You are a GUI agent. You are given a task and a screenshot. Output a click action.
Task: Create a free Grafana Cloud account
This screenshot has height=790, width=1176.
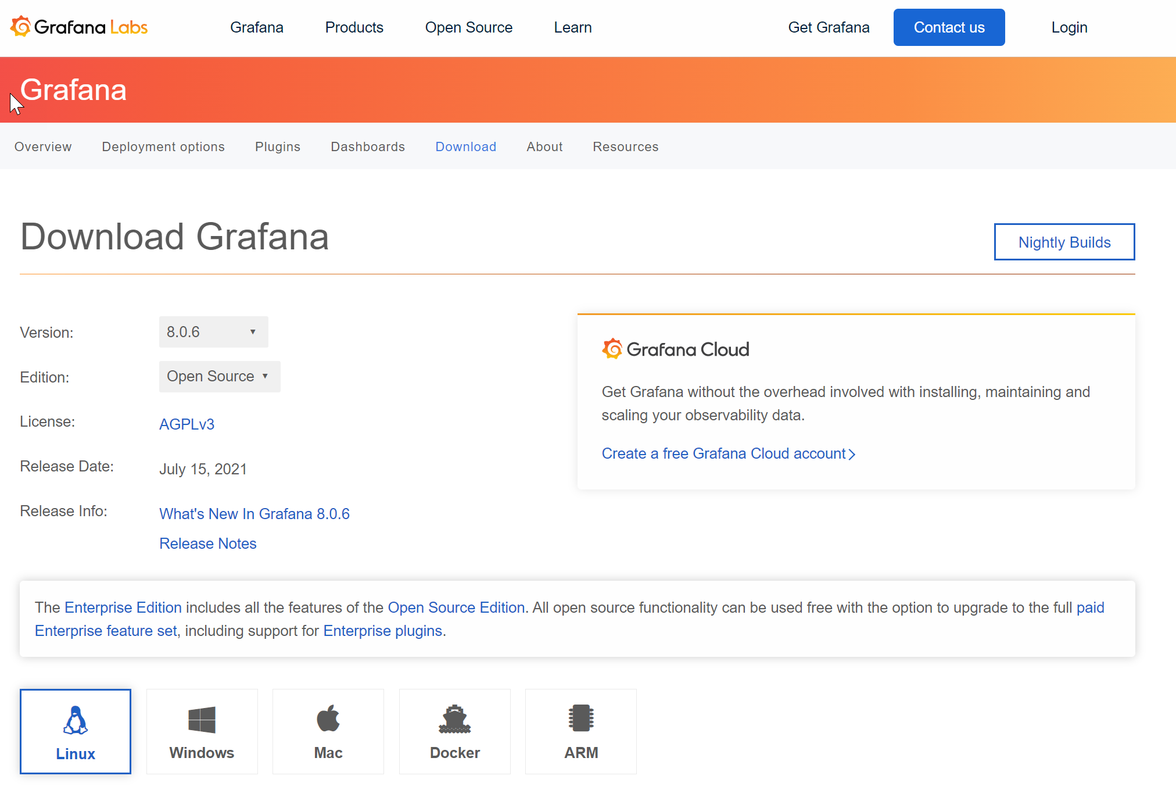click(x=729, y=453)
